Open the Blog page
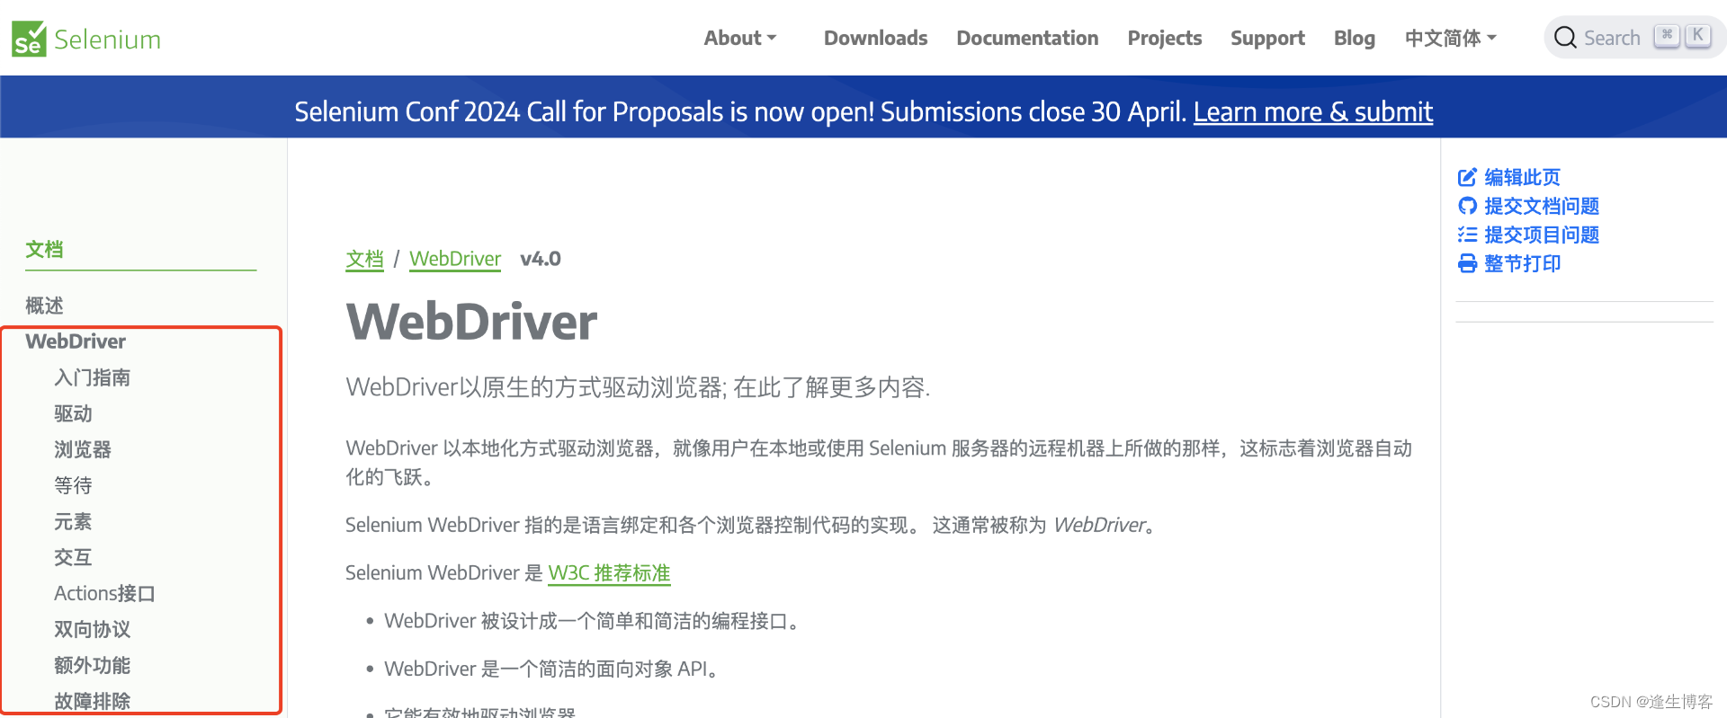The height and width of the screenshot is (718, 1727). (1354, 38)
